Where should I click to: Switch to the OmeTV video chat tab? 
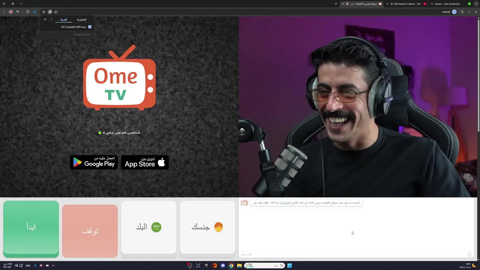[362, 4]
